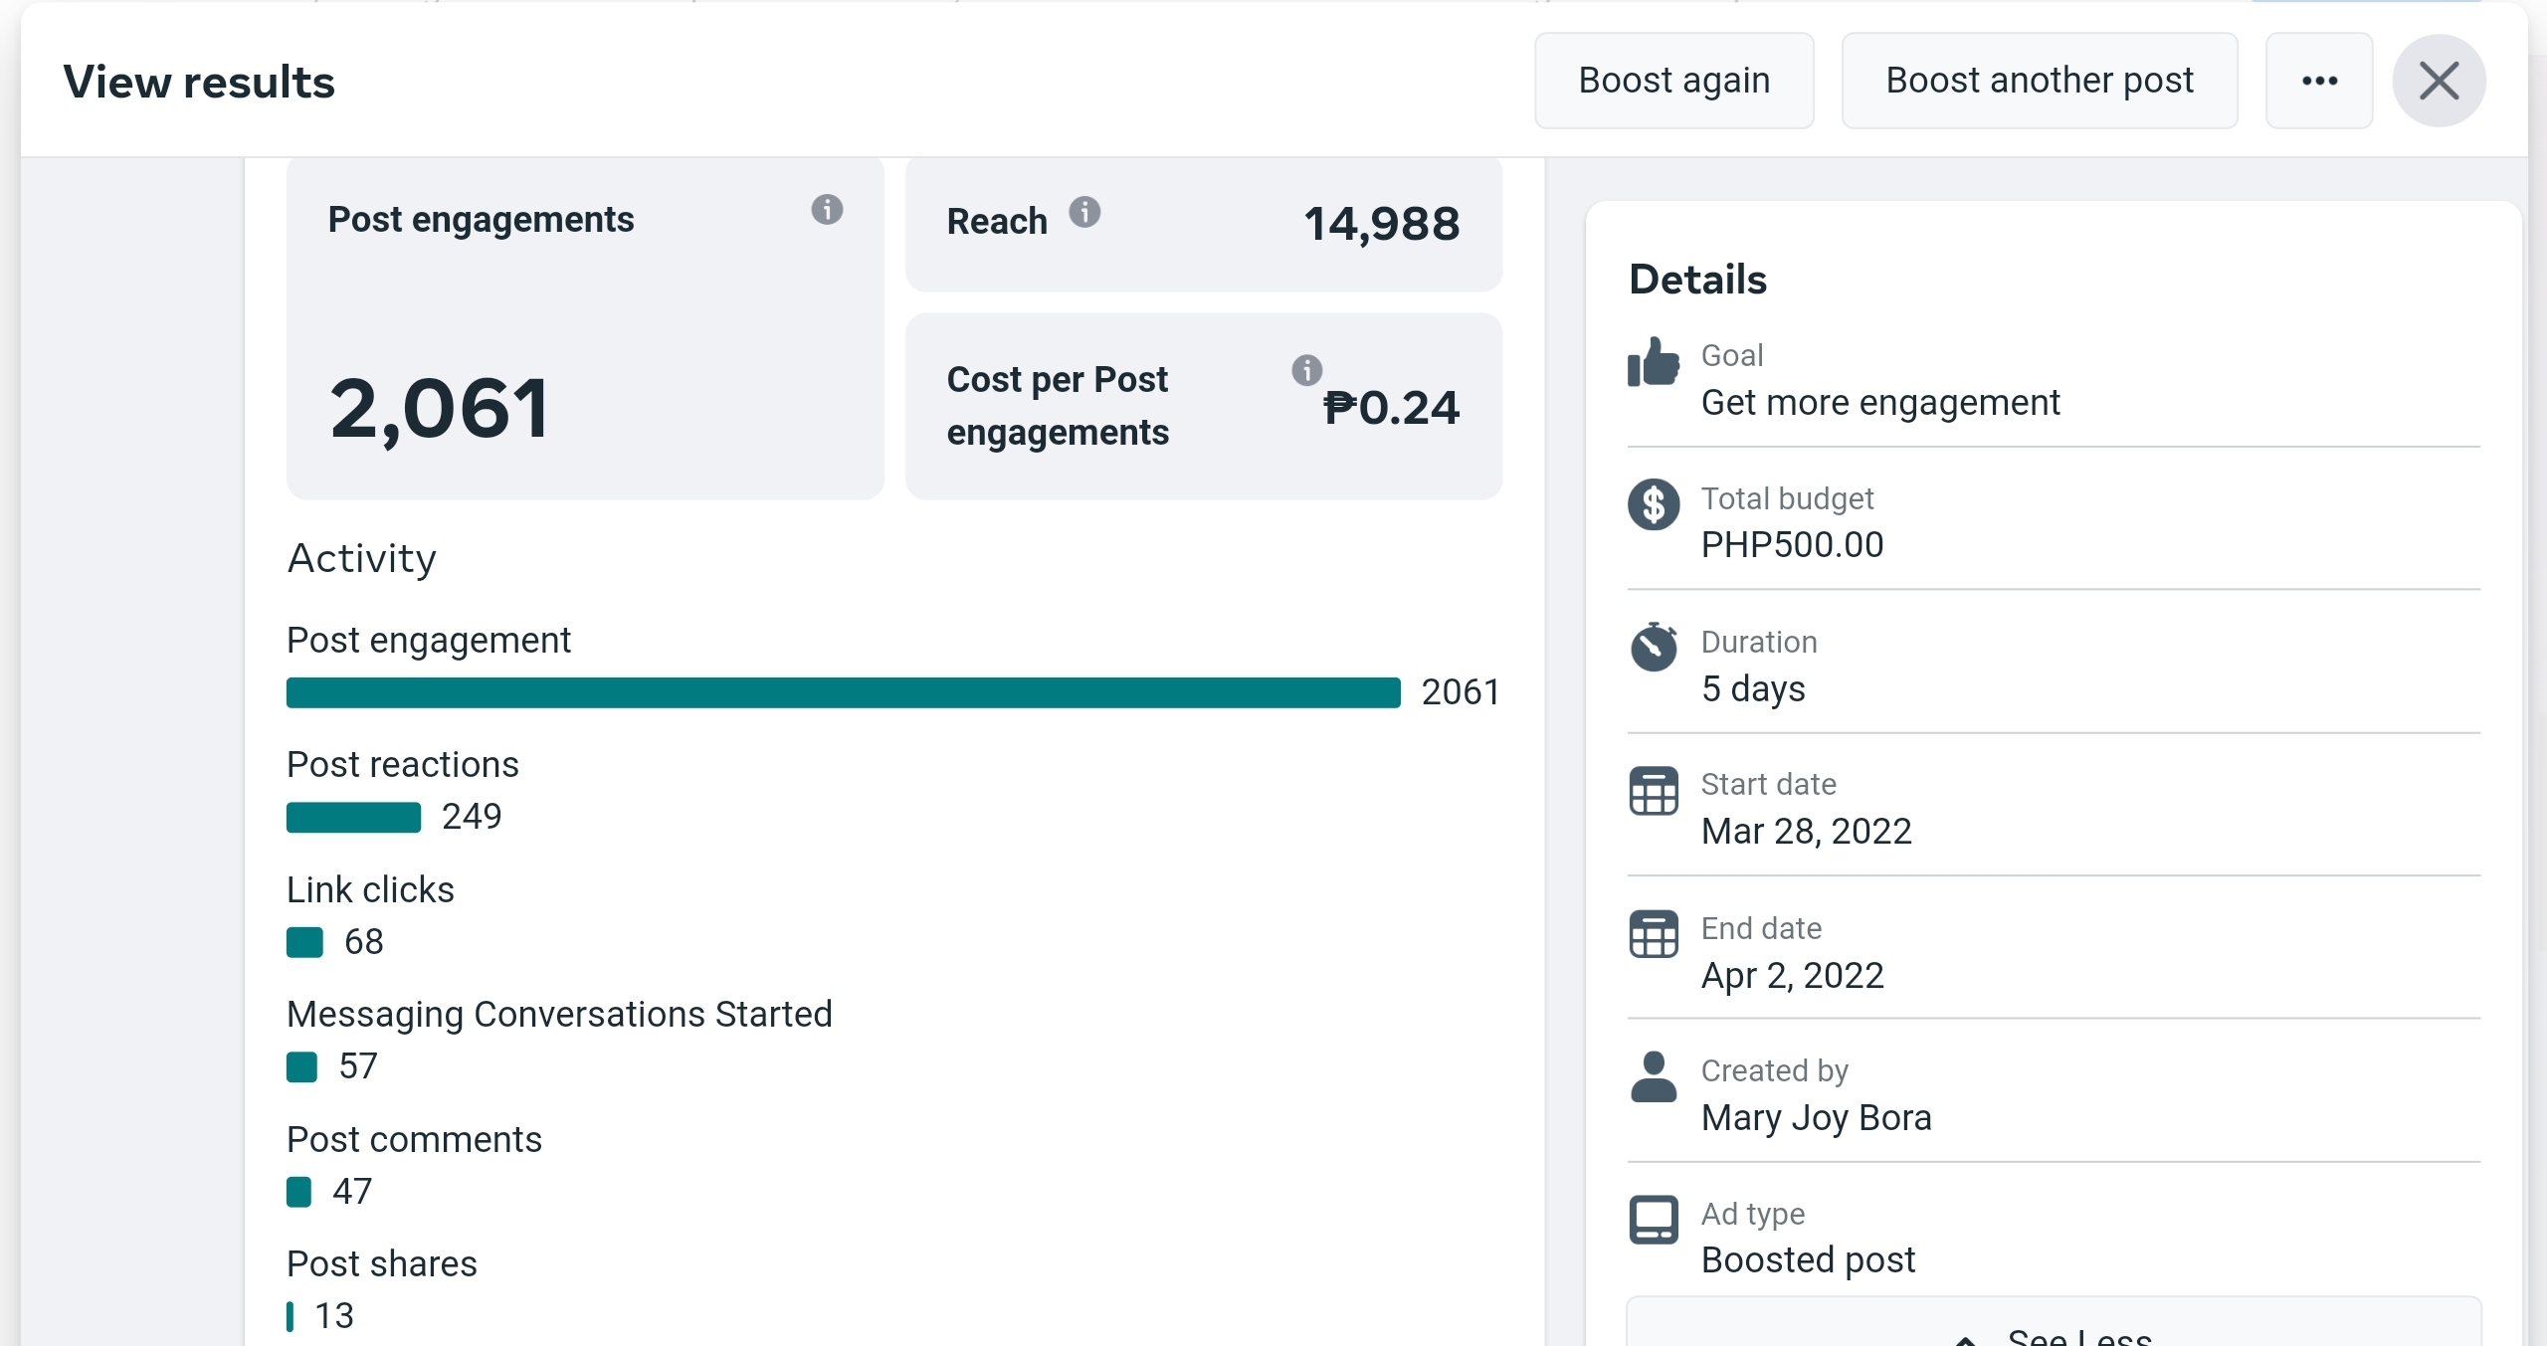Viewport: 2547px width, 1346px height.
Task: Click the Ad type screen icon
Action: tap(1654, 1220)
